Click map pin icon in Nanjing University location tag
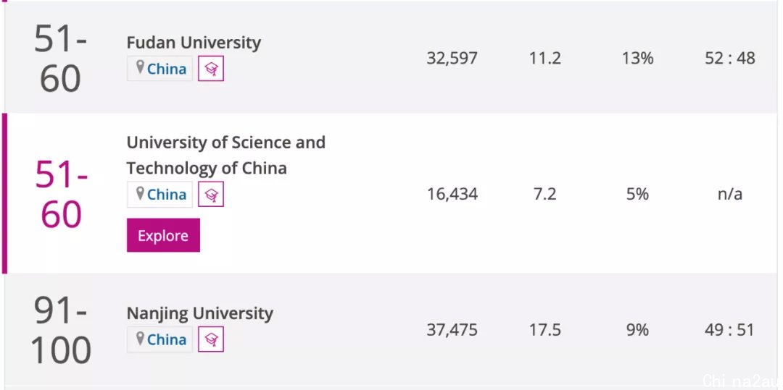The image size is (783, 390). (x=141, y=339)
